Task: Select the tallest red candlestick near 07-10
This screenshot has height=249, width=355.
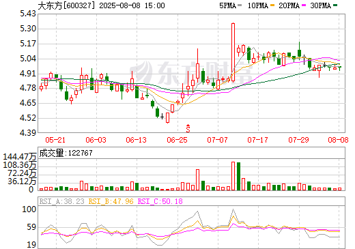Action: (x=233, y=53)
